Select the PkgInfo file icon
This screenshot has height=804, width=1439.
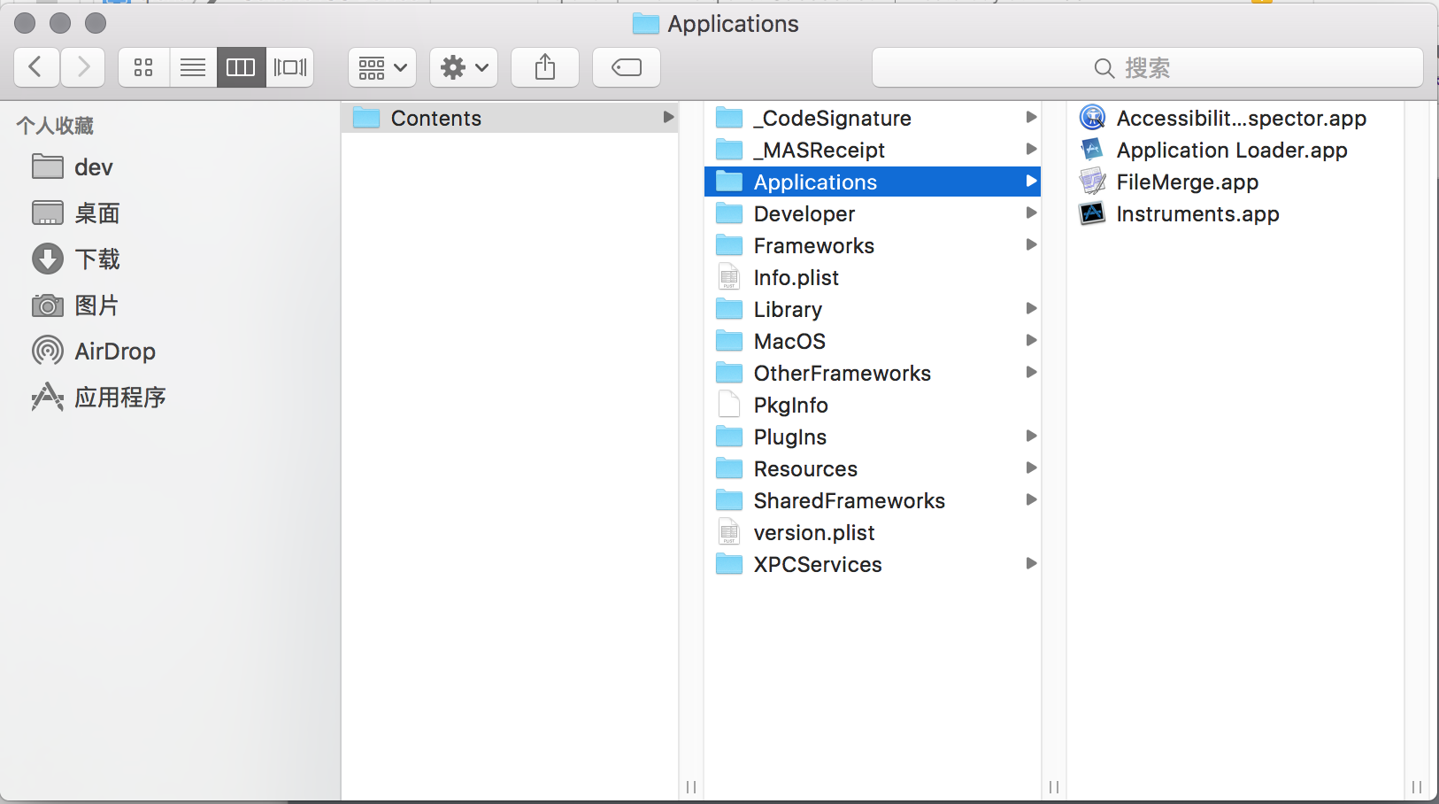click(729, 405)
